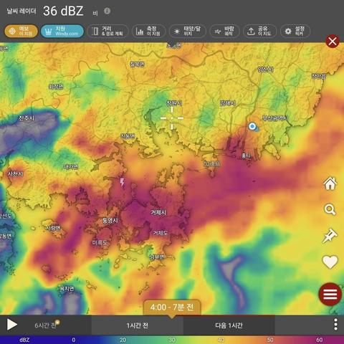Toggle the wind tracker option
This screenshot has width=344, height=344.
pyautogui.click(x=224, y=31)
